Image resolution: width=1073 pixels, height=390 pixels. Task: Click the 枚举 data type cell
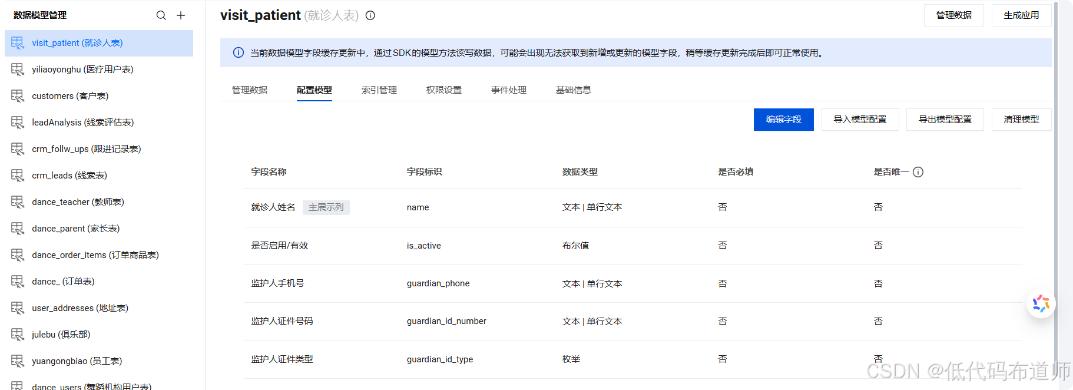tap(571, 359)
